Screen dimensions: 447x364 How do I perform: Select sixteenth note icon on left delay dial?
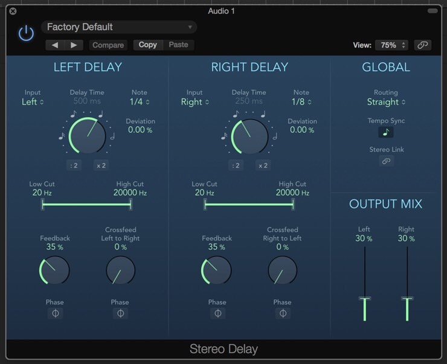[x=61, y=136]
